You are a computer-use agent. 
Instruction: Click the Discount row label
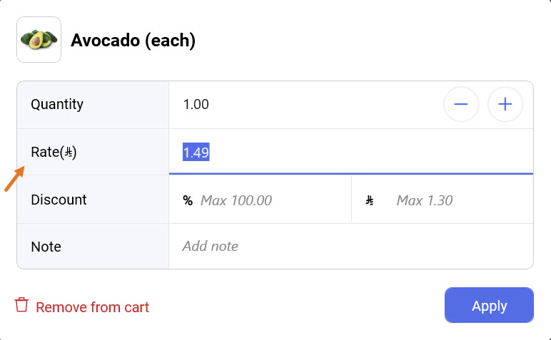coord(59,200)
